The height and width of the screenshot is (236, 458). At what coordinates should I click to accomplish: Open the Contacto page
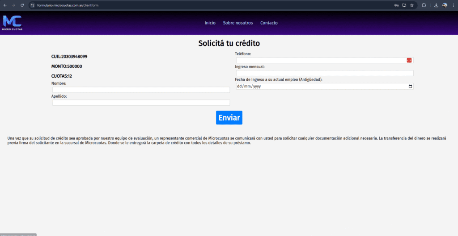click(269, 23)
